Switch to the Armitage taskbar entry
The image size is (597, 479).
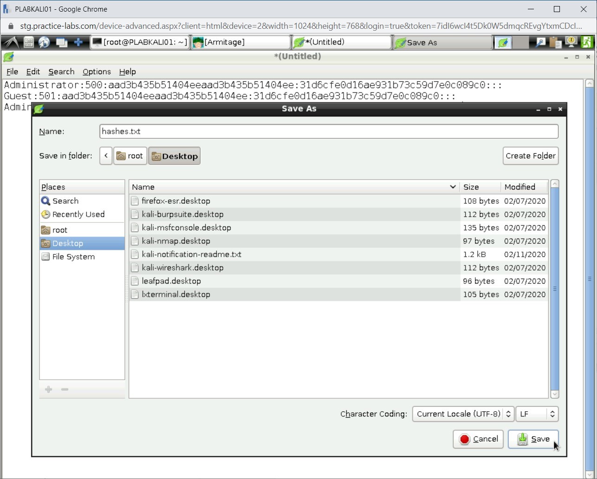coord(239,42)
